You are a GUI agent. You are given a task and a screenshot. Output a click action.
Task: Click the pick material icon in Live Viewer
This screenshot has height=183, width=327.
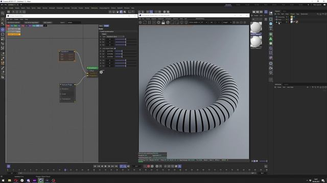click(186, 22)
